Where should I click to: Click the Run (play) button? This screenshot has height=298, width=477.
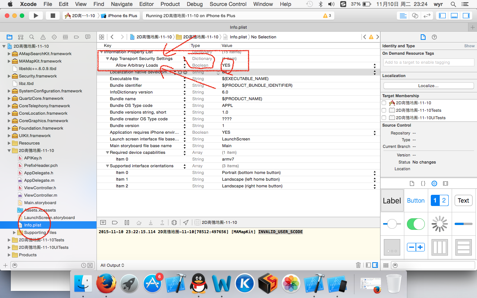[x=36, y=16]
